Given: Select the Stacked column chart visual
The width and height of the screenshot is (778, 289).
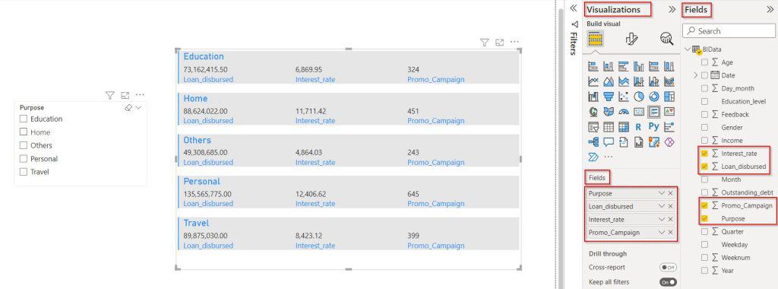Looking at the screenshot, I should point(609,66).
